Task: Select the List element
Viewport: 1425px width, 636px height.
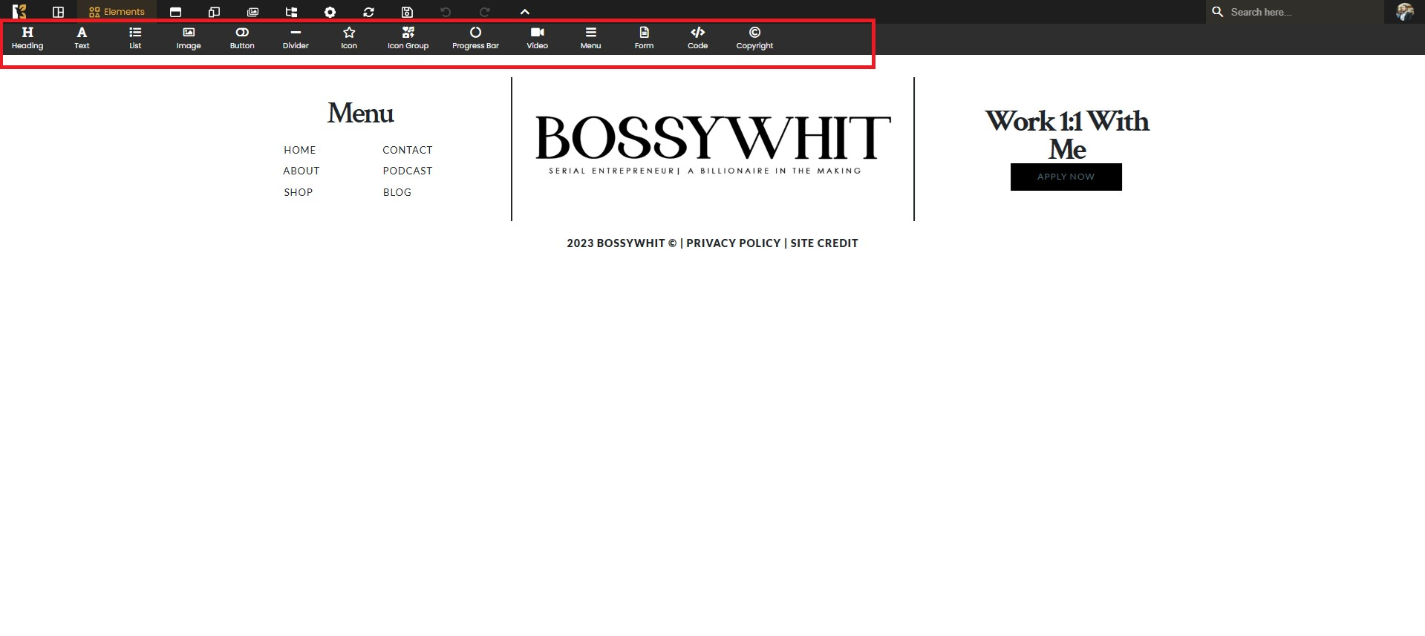Action: click(x=135, y=38)
